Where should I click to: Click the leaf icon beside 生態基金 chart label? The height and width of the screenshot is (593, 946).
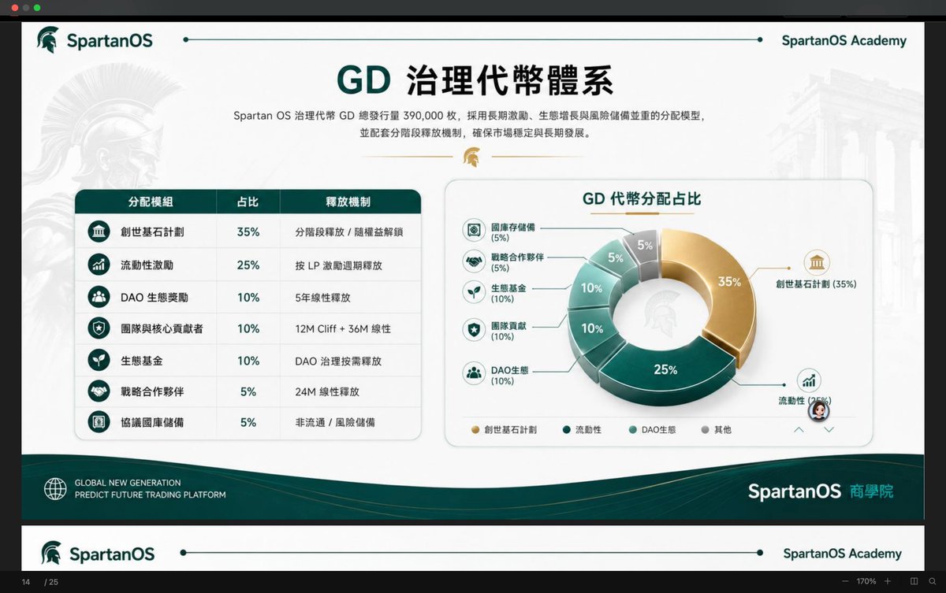[474, 291]
